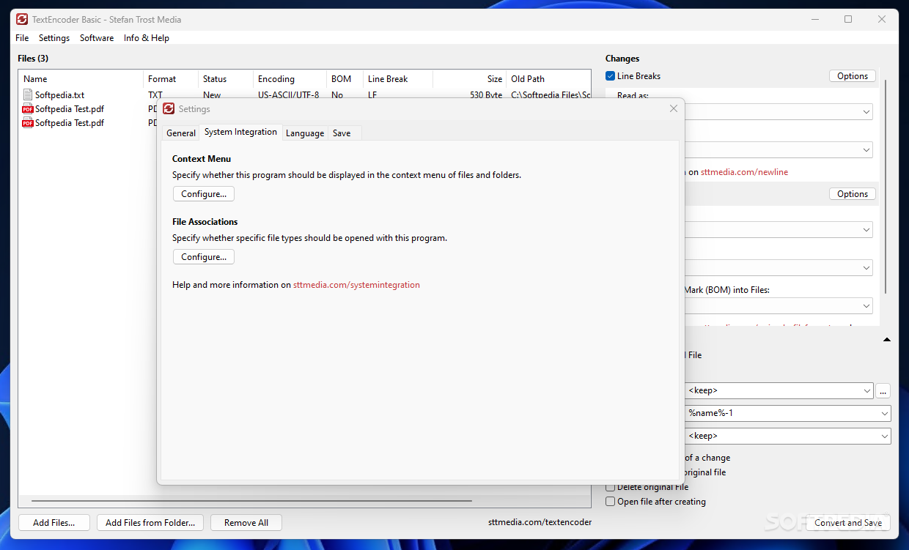Screen dimensions: 909x550
Task: Switch to the General tab
Action: (181, 133)
